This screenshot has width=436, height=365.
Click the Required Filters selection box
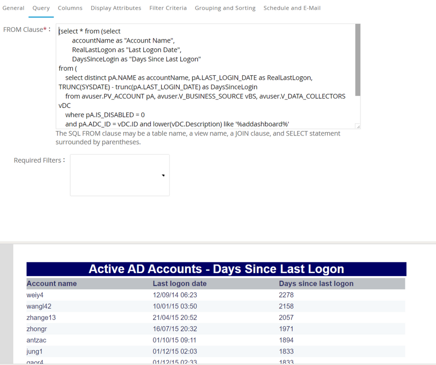[116, 175]
